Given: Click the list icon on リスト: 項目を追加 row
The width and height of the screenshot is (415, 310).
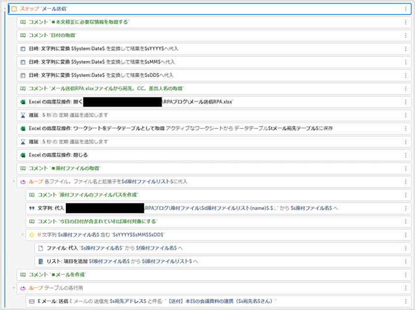Looking at the screenshot, I should coord(40,262).
